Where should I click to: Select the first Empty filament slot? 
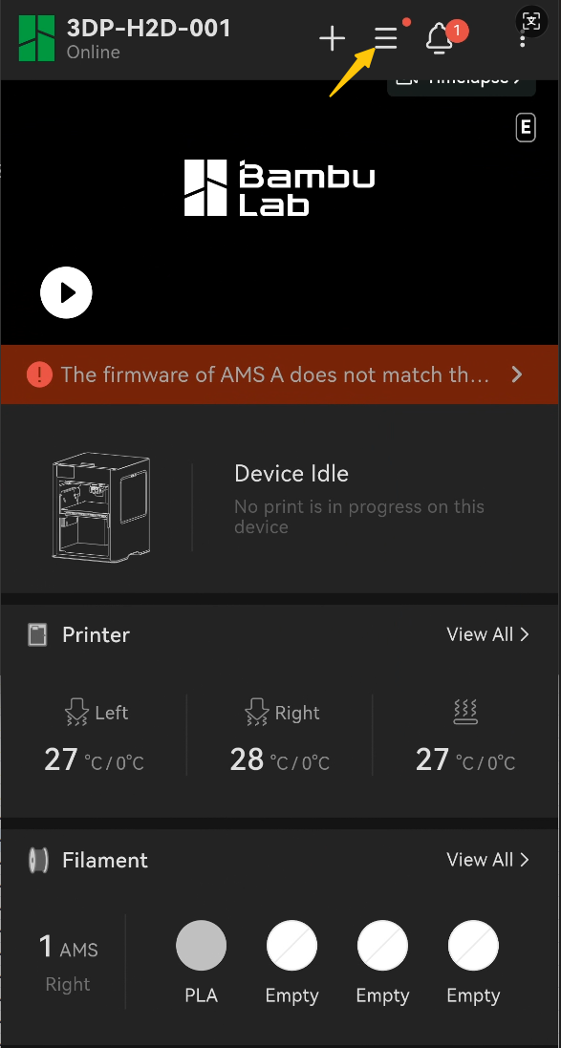pos(292,945)
